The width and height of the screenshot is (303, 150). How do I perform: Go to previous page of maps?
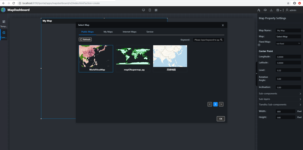[210, 104]
